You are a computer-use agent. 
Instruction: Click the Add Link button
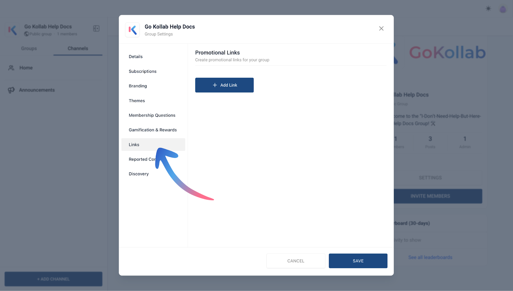pos(224,85)
